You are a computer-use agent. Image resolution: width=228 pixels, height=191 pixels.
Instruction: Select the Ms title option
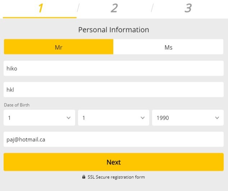[168, 47]
